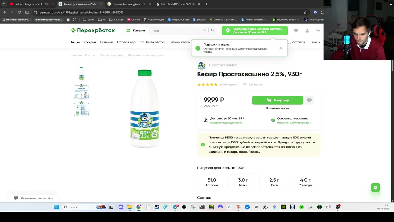Screen dimensions: 394x222
Task: Click the browser address bar URL
Action: tap(82, 12)
